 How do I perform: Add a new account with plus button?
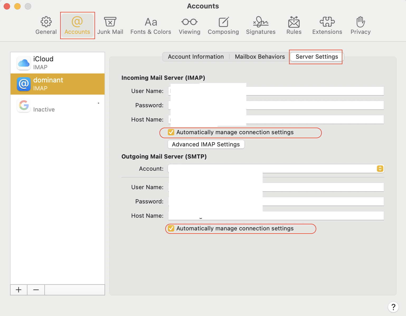tap(19, 290)
